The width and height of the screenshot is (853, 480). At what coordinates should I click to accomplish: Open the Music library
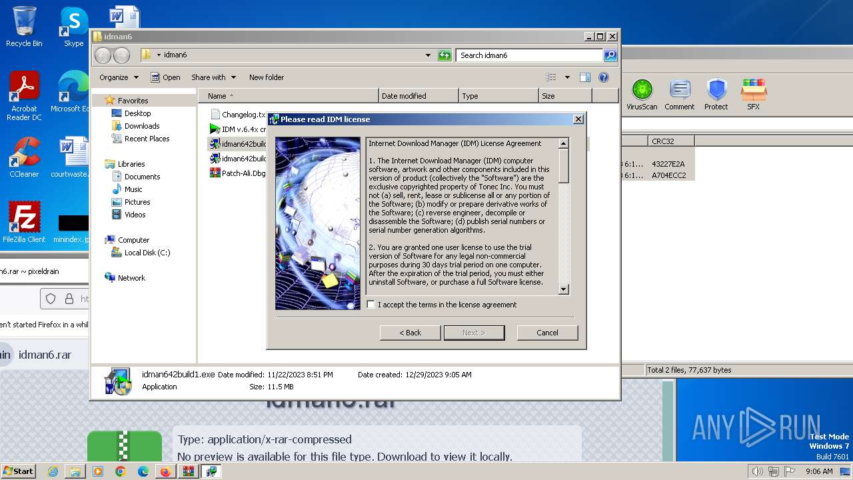click(x=133, y=189)
